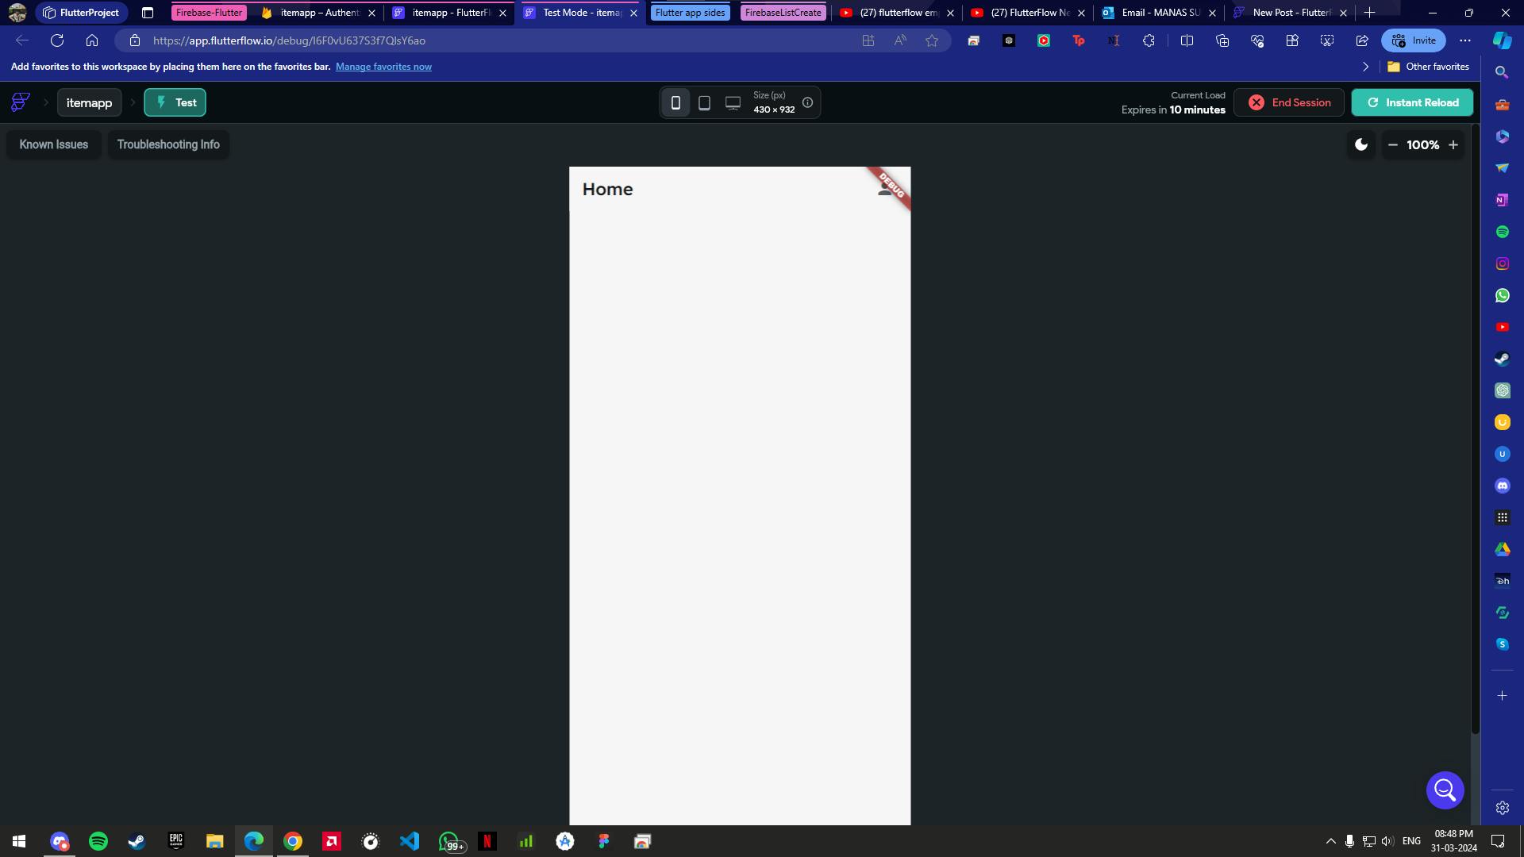Increase zoom with the plus icon
The height and width of the screenshot is (857, 1524).
coord(1453,144)
